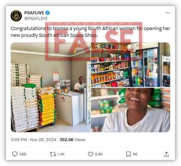Click the tweet text about Nomsa
181x166 pixels.
coord(90,32)
